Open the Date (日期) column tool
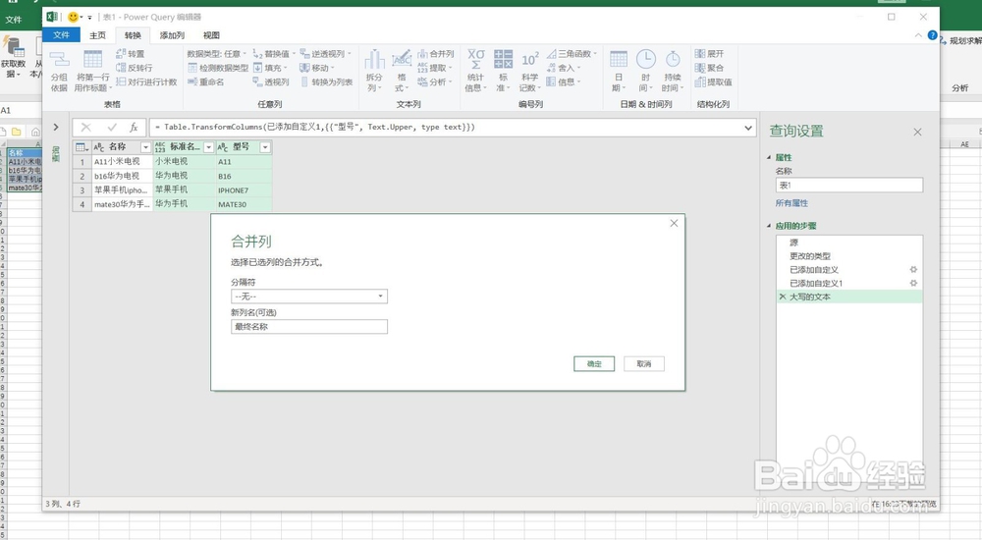 [618, 71]
